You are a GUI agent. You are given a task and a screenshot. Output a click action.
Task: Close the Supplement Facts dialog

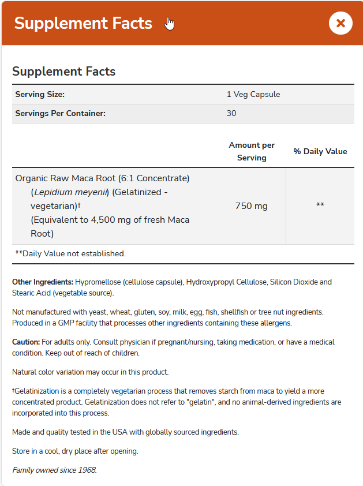pyautogui.click(x=340, y=23)
